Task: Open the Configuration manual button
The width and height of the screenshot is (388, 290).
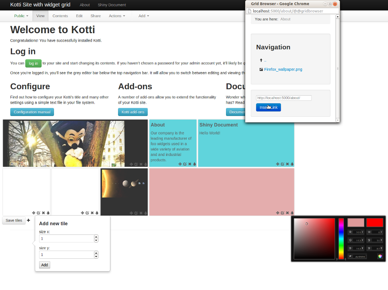Action: [x=32, y=112]
